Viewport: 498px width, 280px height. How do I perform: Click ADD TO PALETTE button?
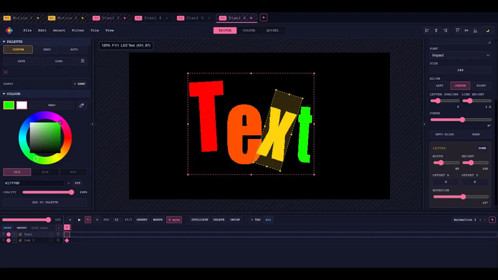[45, 202]
